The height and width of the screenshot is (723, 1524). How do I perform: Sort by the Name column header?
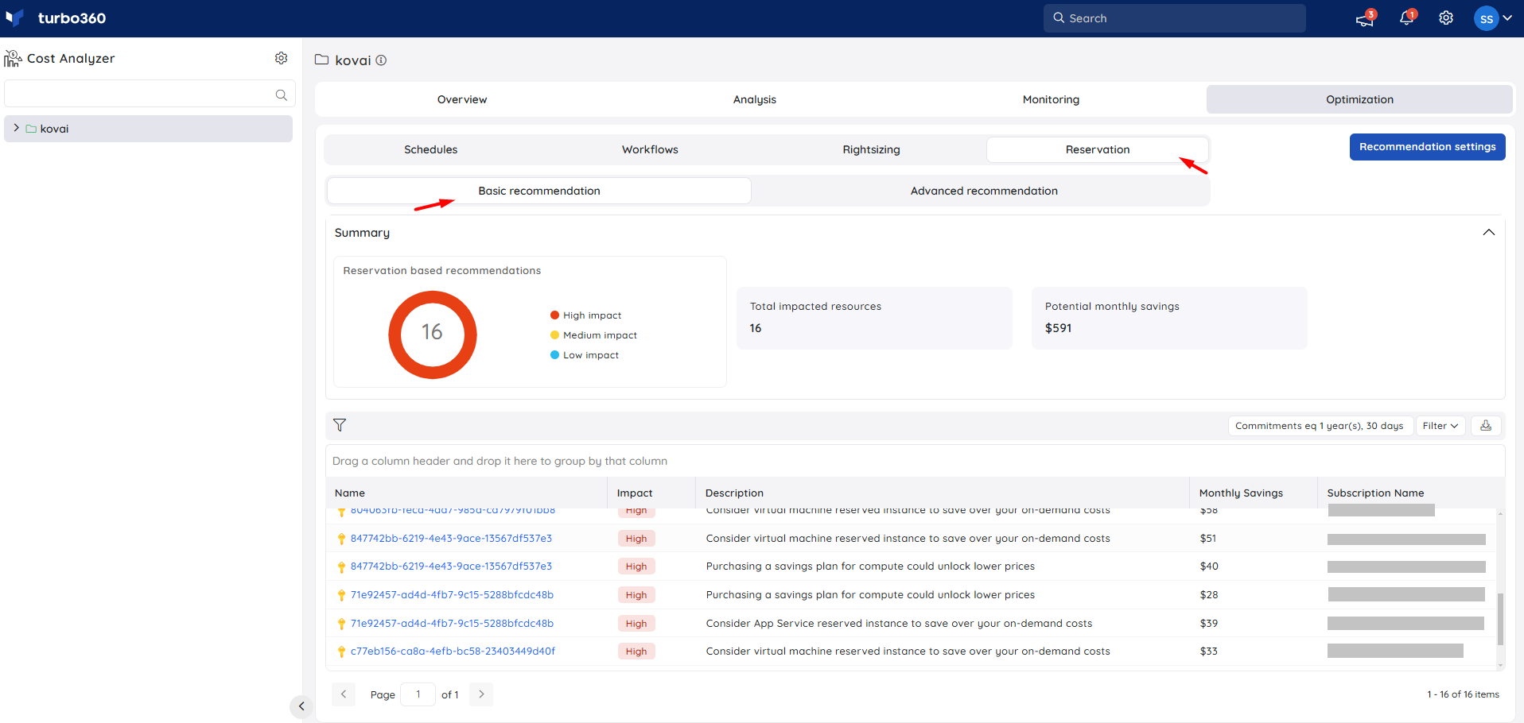(350, 493)
